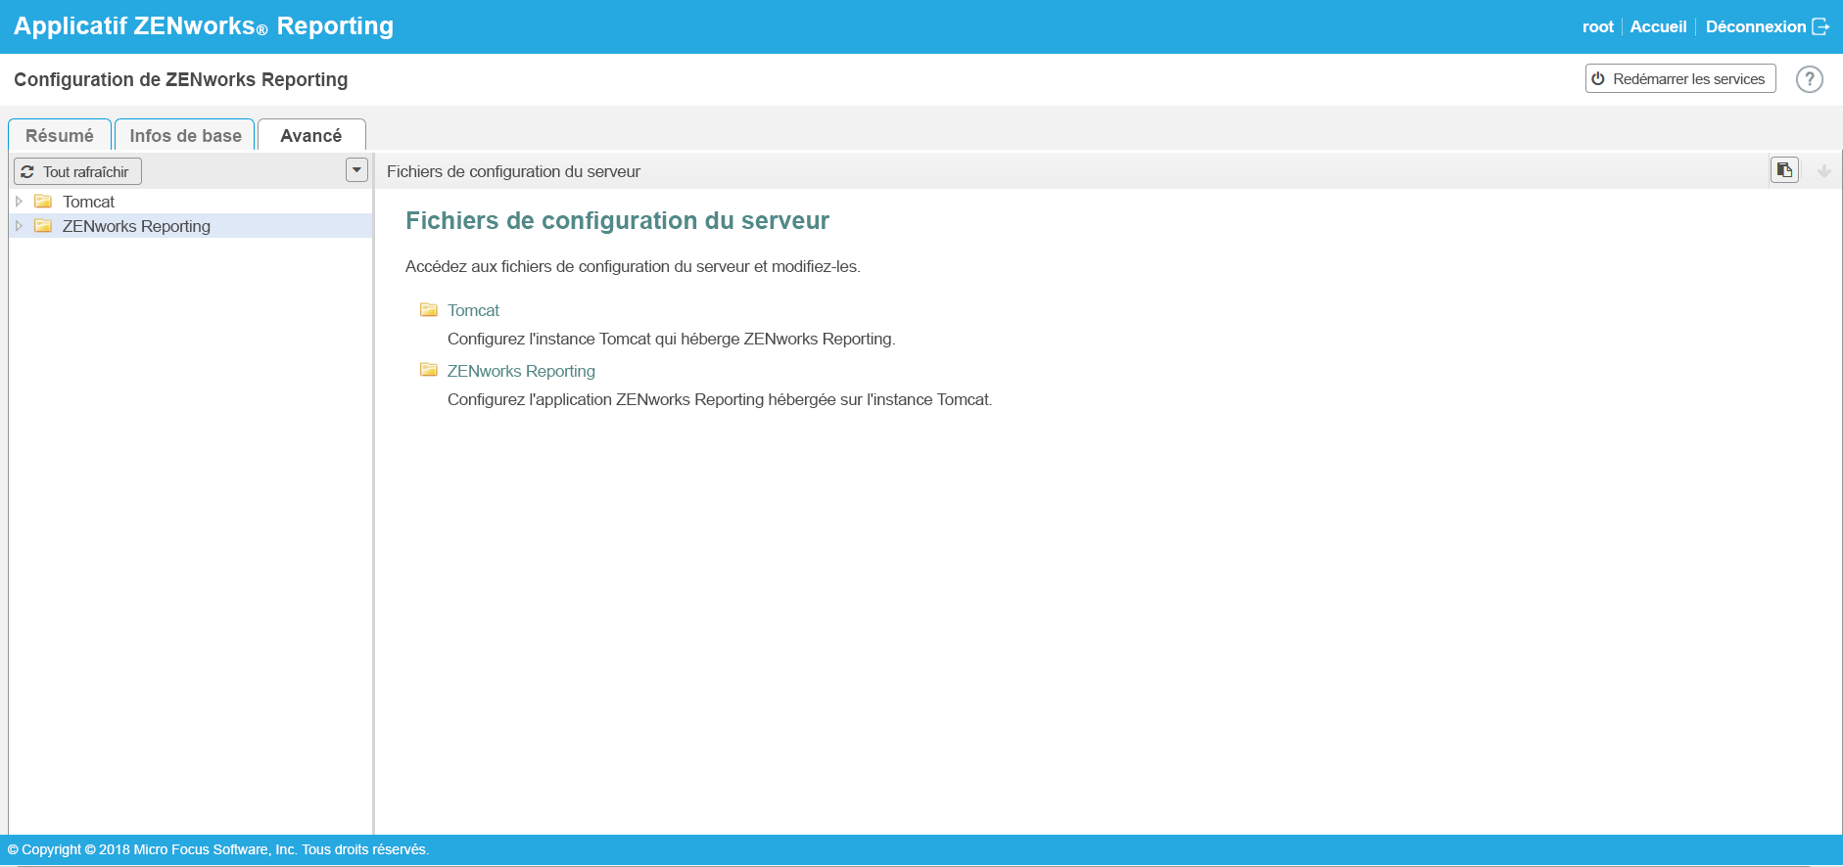Click the paste/clipboard icon in content header

[x=1784, y=170]
